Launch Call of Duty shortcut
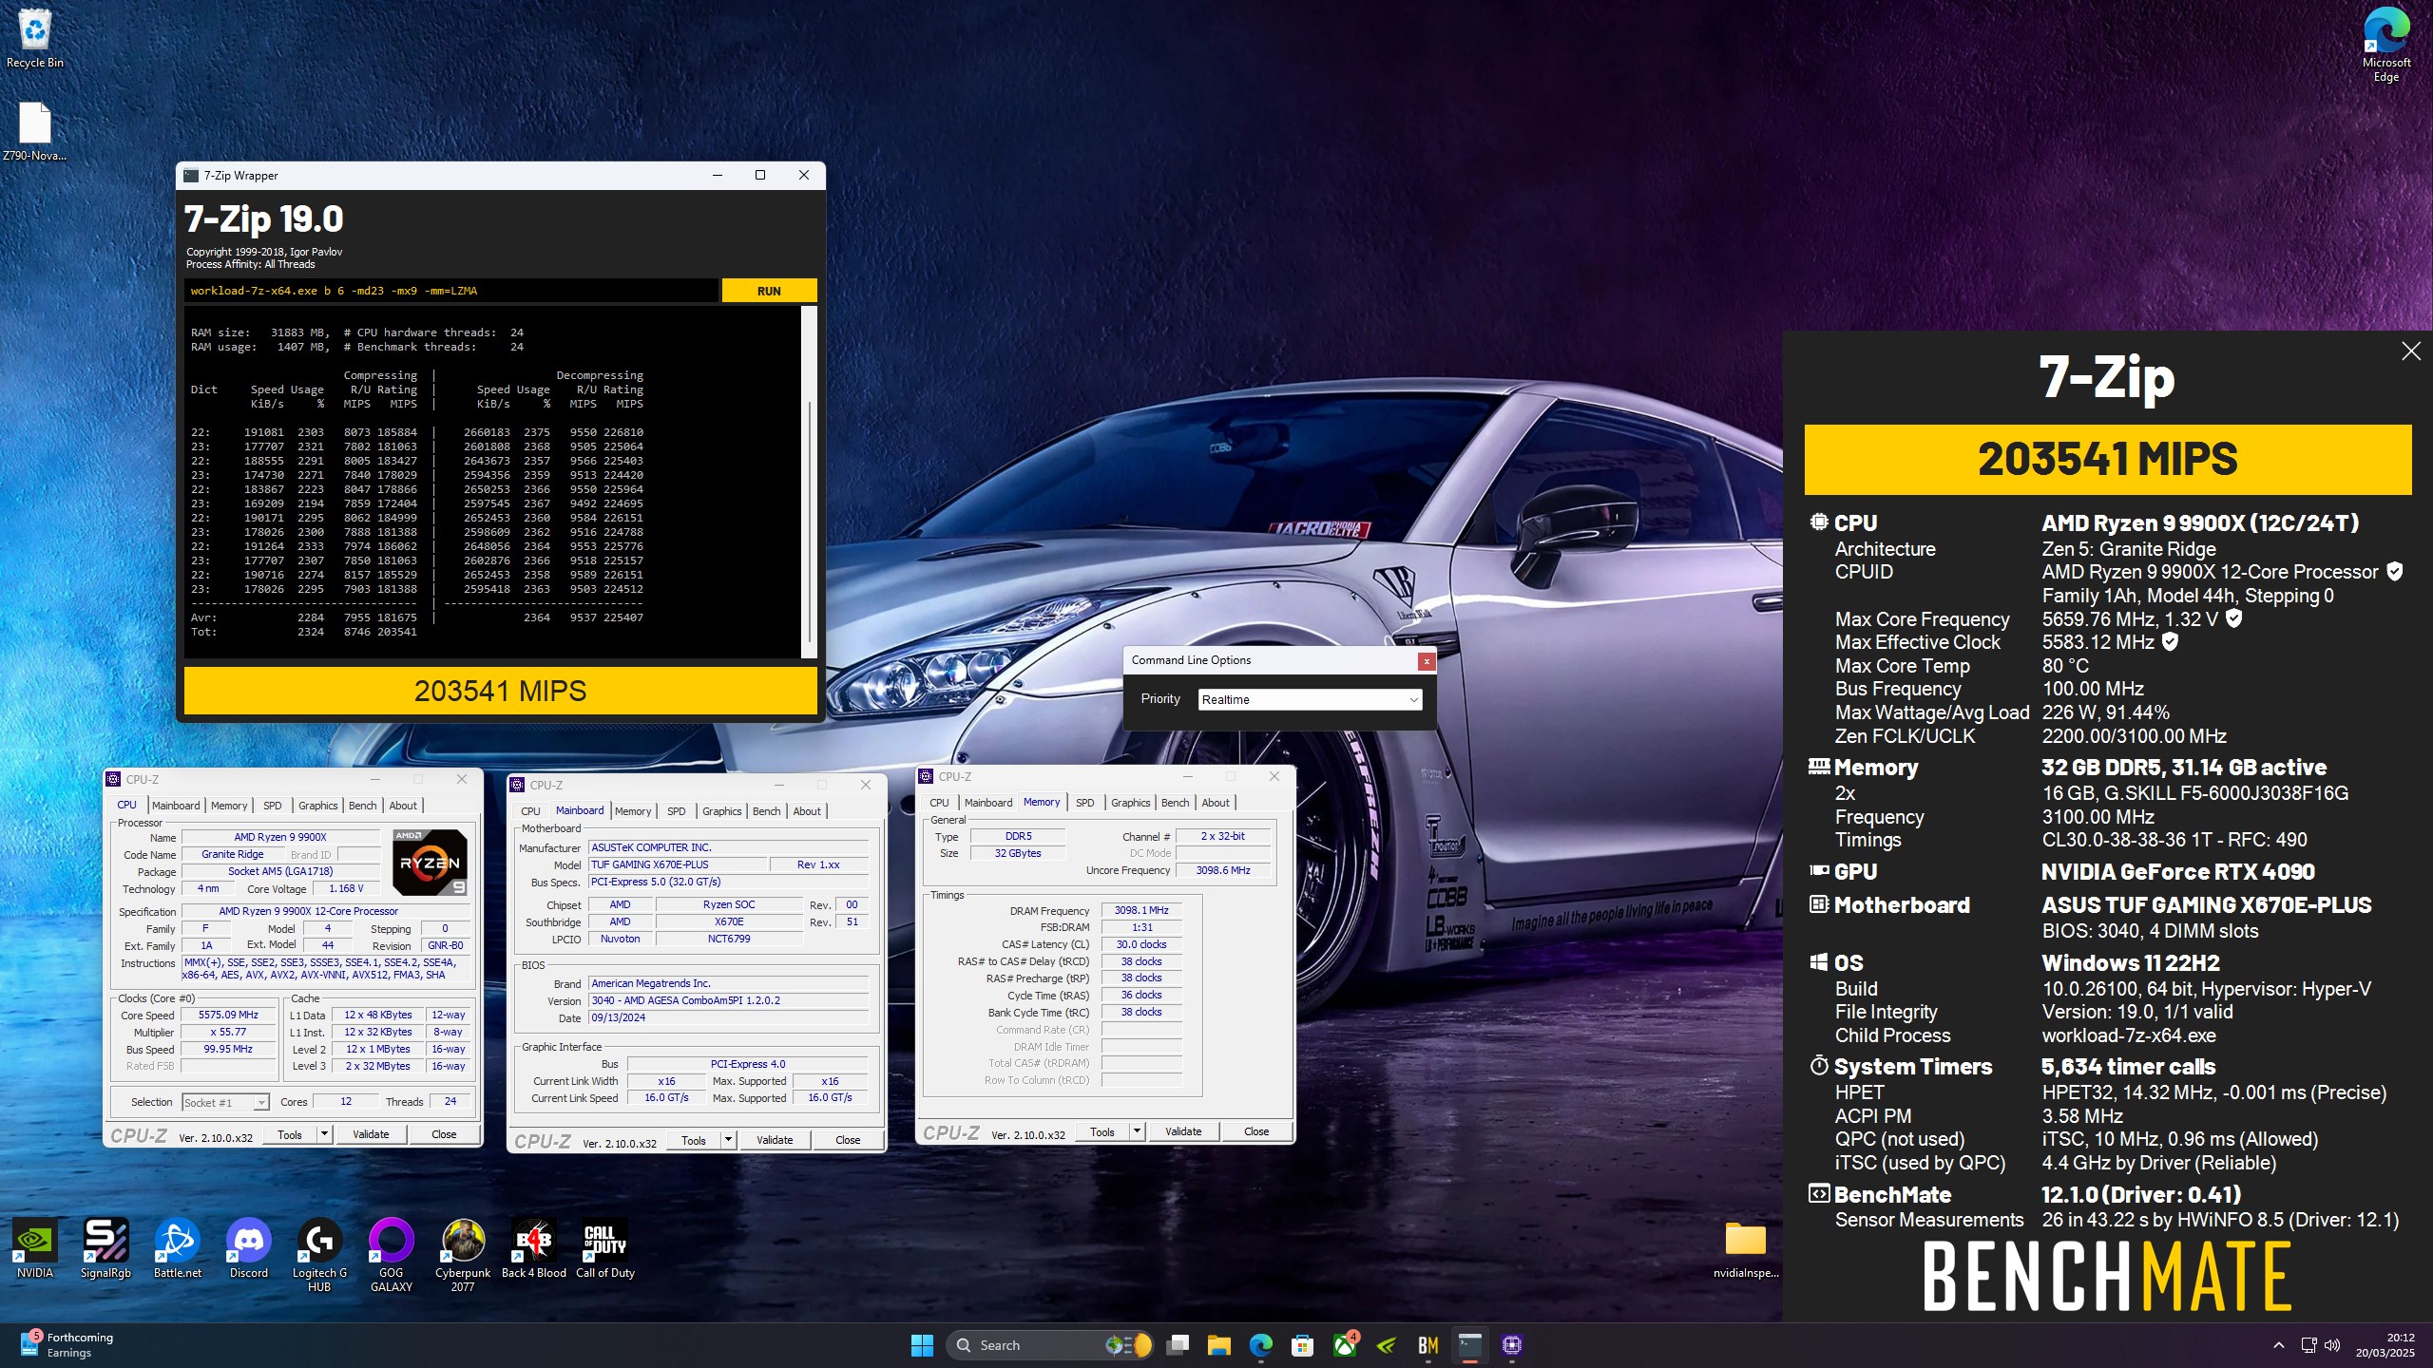2433x1368 pixels. (605, 1249)
